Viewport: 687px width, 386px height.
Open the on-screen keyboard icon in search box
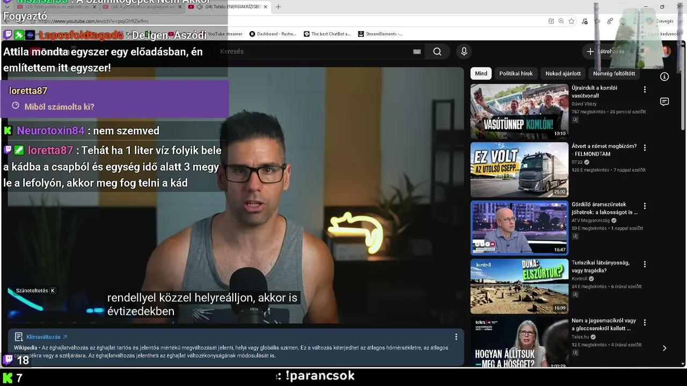(417, 51)
